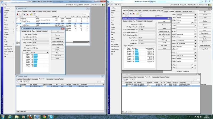Open New Terminal from left WinBox sidebar
The height and width of the screenshot is (119, 213).
(8, 47)
